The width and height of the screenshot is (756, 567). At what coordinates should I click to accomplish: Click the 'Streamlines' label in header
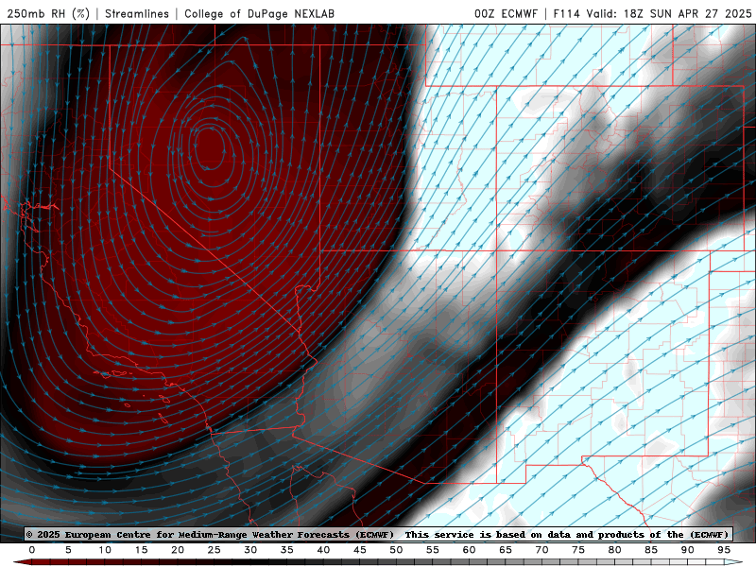(x=137, y=13)
